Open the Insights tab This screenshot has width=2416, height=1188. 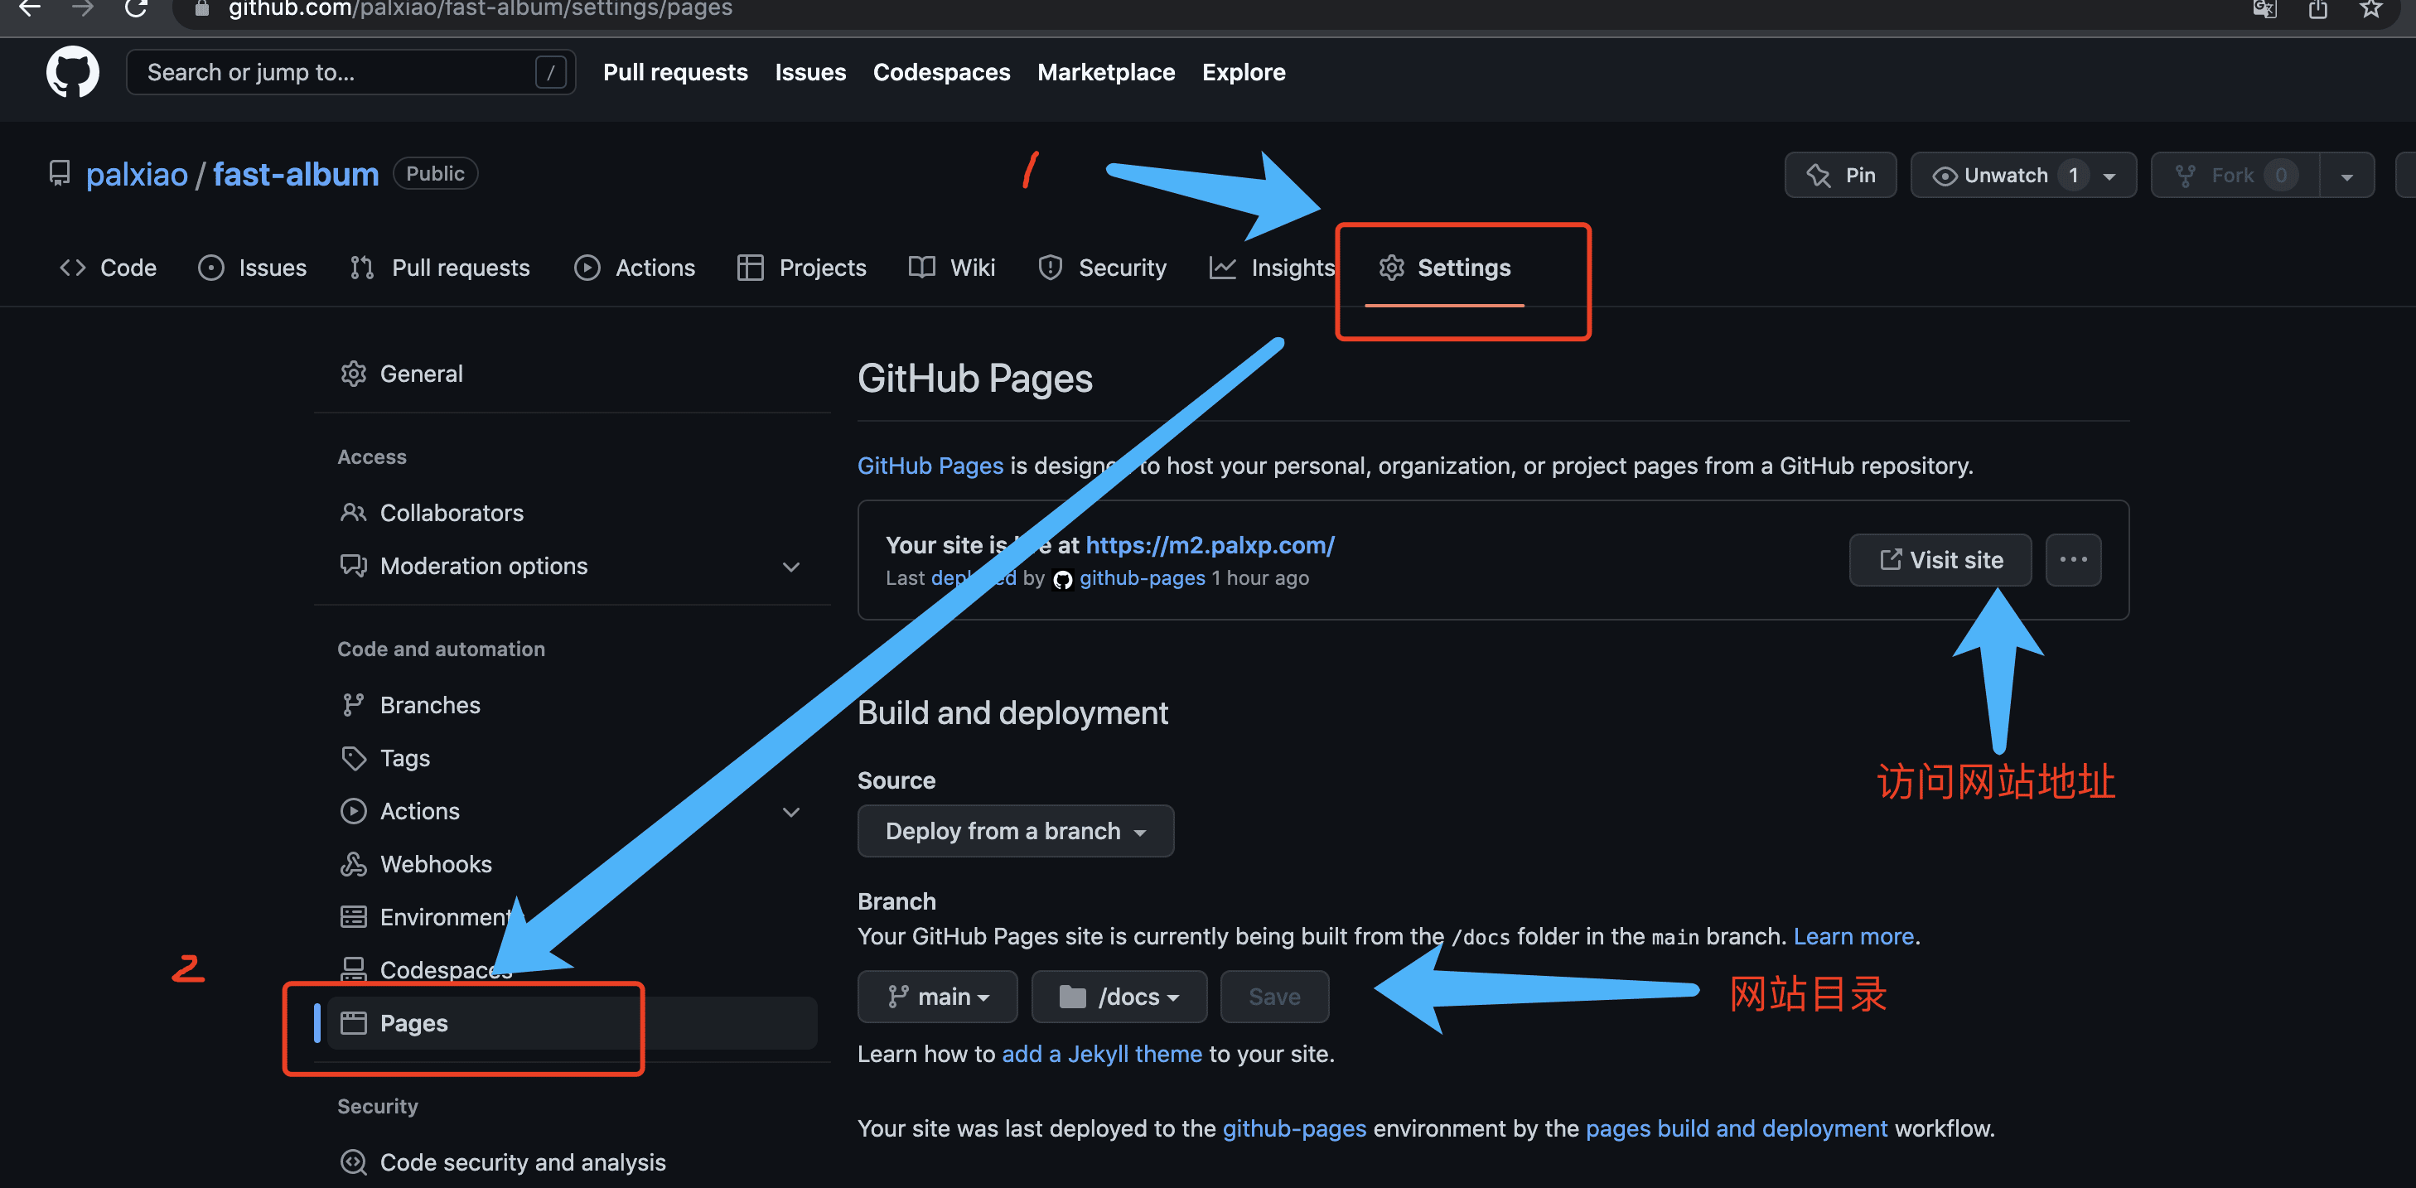(x=1272, y=268)
